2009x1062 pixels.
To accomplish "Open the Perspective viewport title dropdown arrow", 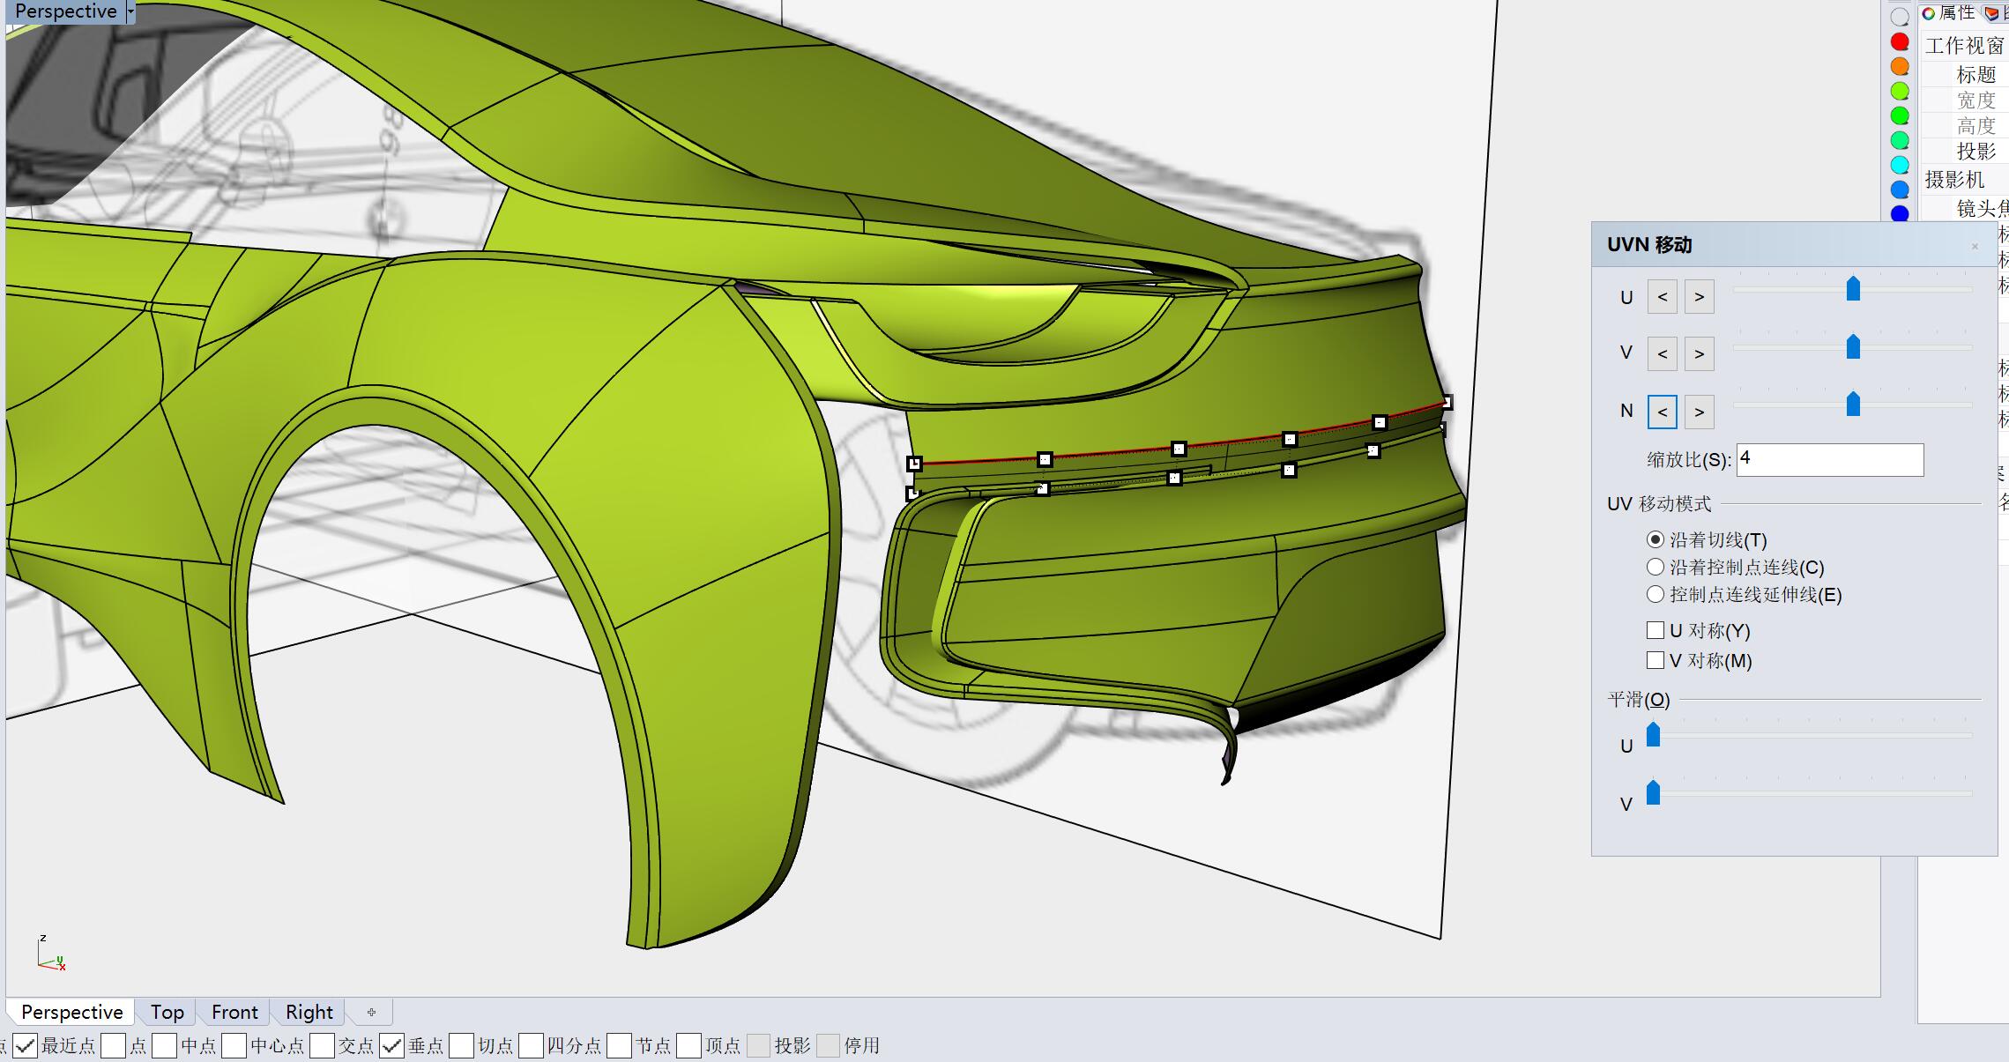I will coord(130,11).
